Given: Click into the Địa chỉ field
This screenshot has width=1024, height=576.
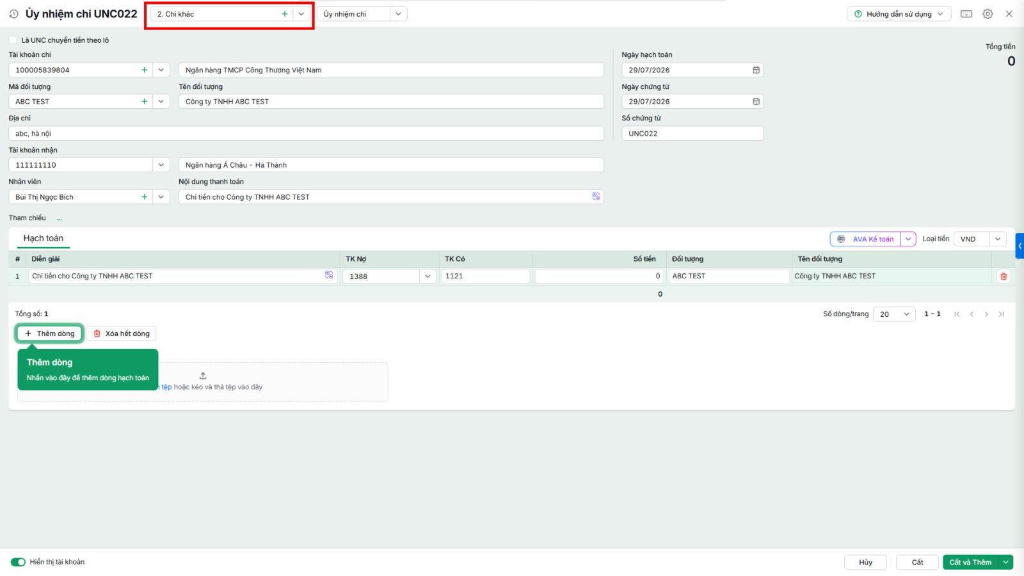Looking at the screenshot, I should click(x=306, y=134).
